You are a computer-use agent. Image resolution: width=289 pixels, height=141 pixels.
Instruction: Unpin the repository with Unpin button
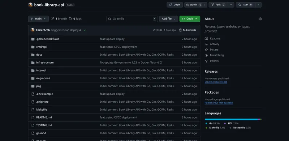coord(175,5)
